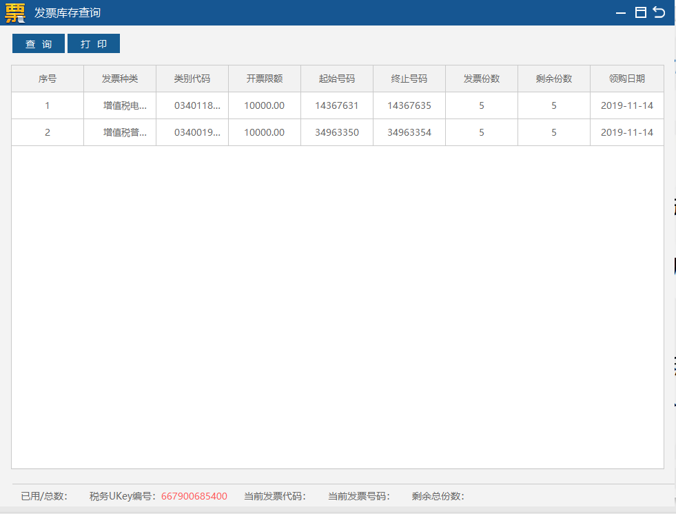The width and height of the screenshot is (676, 514).
Task: Select the 类别代码 column header
Action: tap(192, 79)
